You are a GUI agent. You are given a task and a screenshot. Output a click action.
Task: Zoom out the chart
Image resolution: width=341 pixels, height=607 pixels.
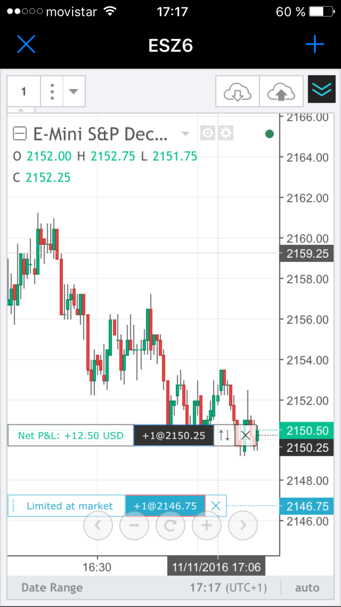pyautogui.click(x=134, y=525)
